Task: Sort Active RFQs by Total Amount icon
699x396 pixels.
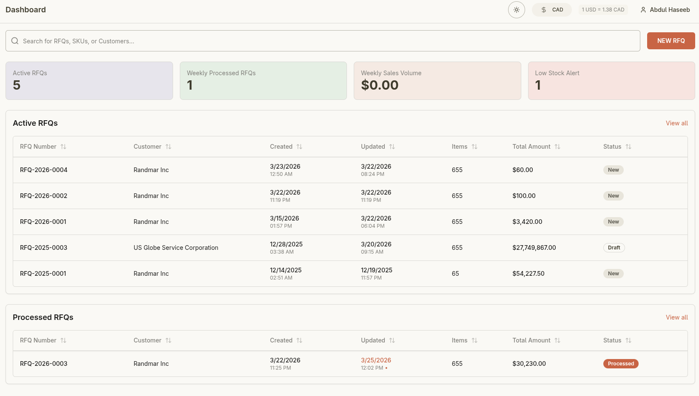Action: [x=557, y=147]
